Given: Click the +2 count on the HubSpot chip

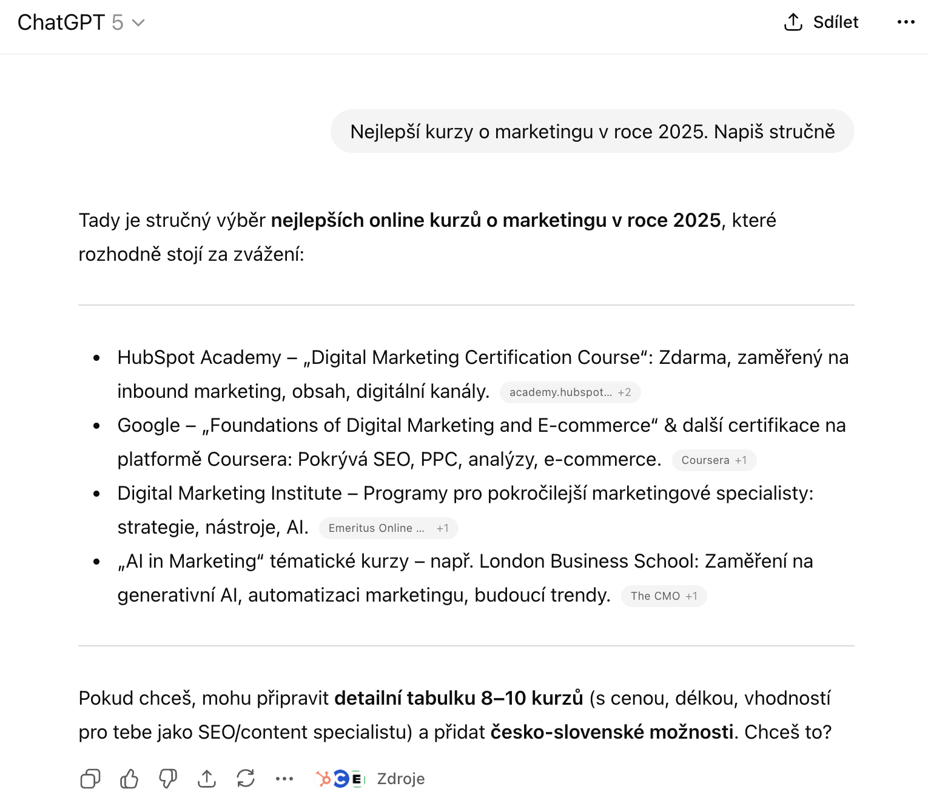Looking at the screenshot, I should (625, 392).
